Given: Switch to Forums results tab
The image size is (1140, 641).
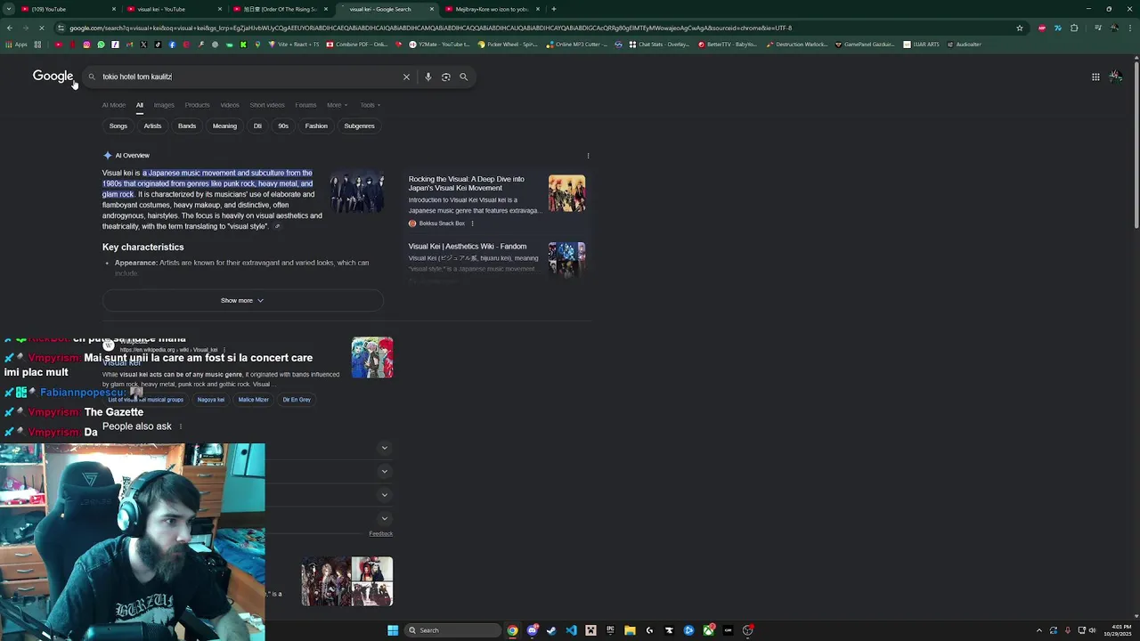Looking at the screenshot, I should pos(305,105).
